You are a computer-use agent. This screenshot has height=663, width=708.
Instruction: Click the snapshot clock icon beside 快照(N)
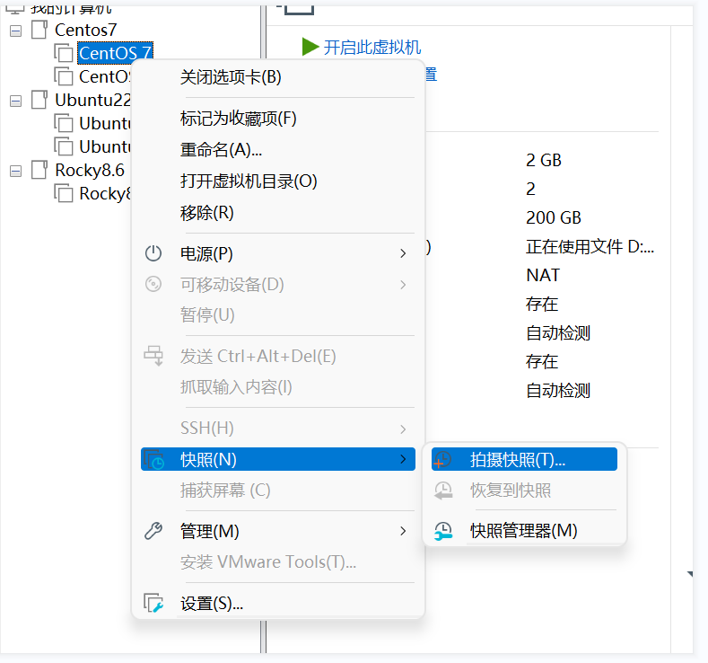(154, 460)
